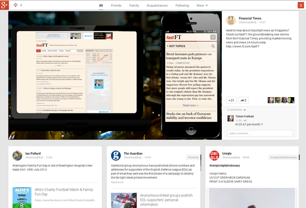Screen dimensions: 306x208
Task: Switch to the Family tab
Action: [x=134, y=5]
